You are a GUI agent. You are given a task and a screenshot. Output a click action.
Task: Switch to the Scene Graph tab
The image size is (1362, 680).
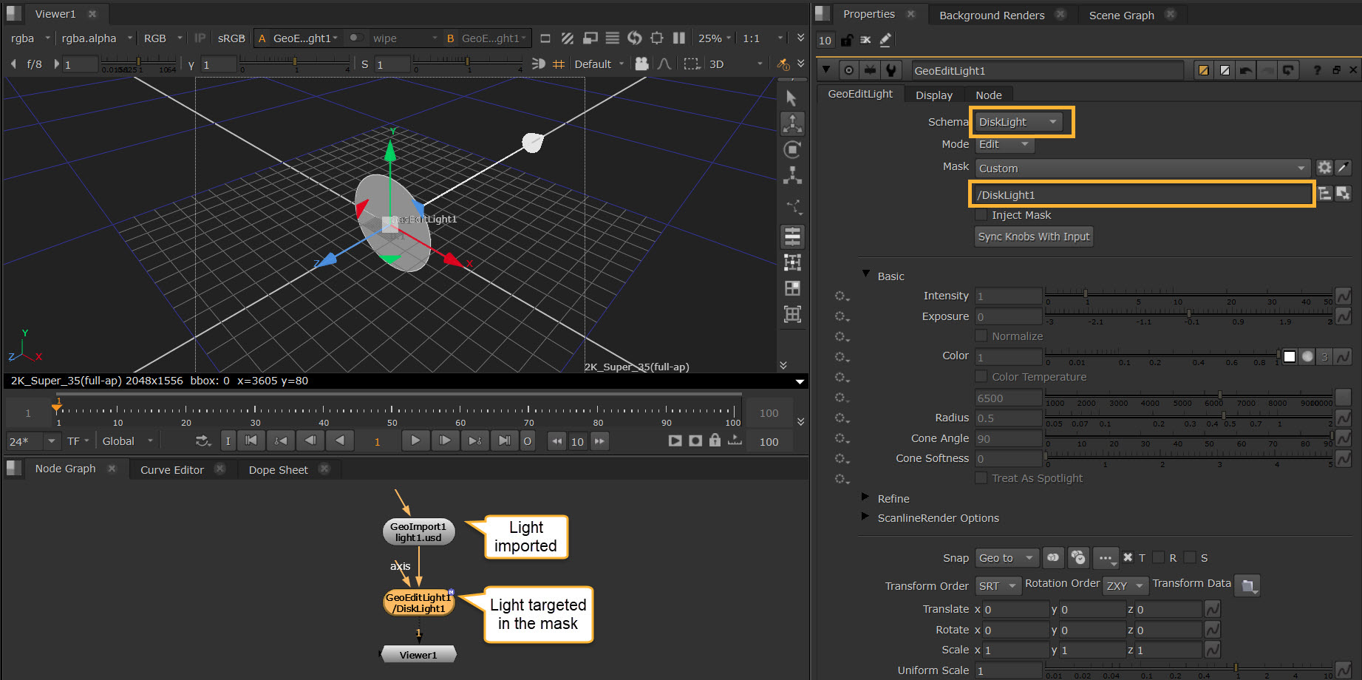(x=1121, y=15)
